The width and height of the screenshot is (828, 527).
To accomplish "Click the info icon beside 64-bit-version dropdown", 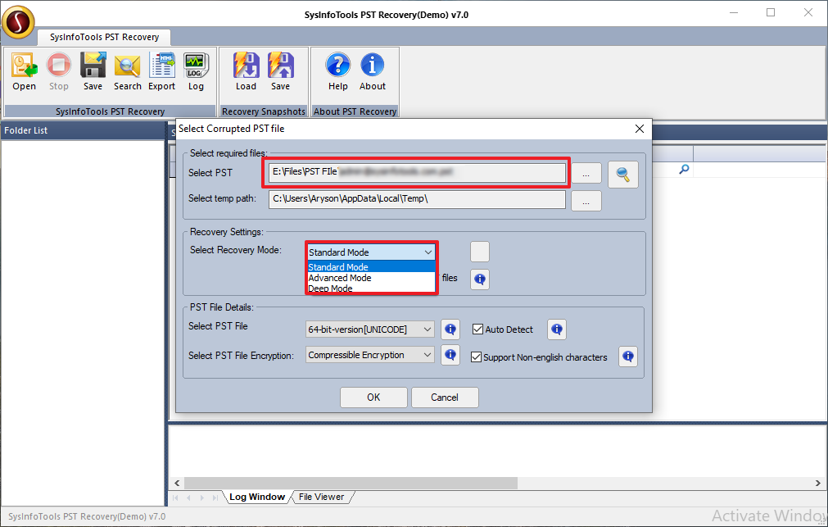I will [450, 329].
